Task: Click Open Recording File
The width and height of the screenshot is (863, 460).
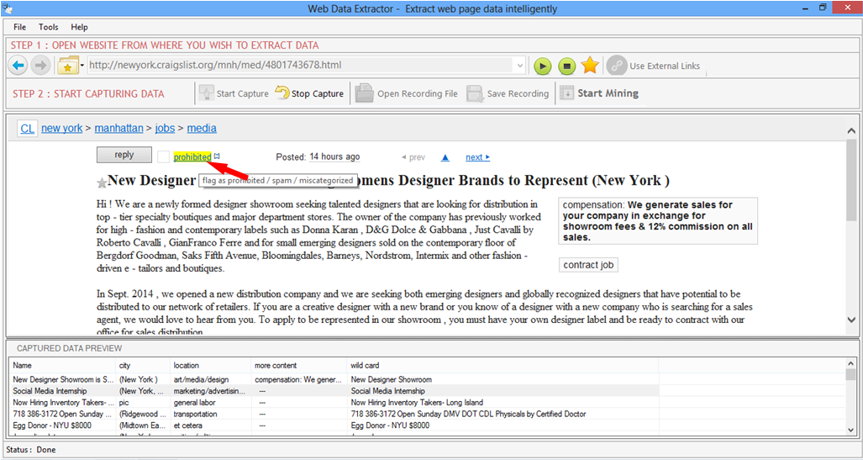Action: coord(406,93)
